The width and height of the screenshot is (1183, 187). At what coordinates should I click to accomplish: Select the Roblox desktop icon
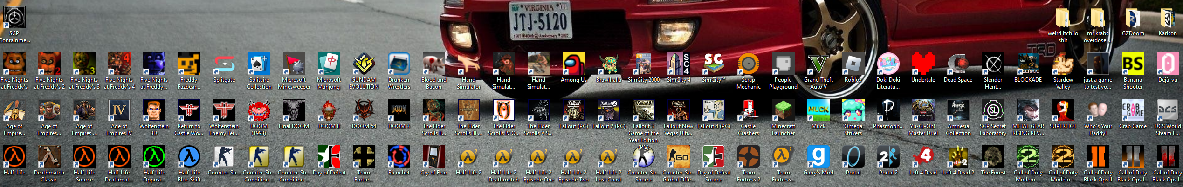tap(853, 64)
